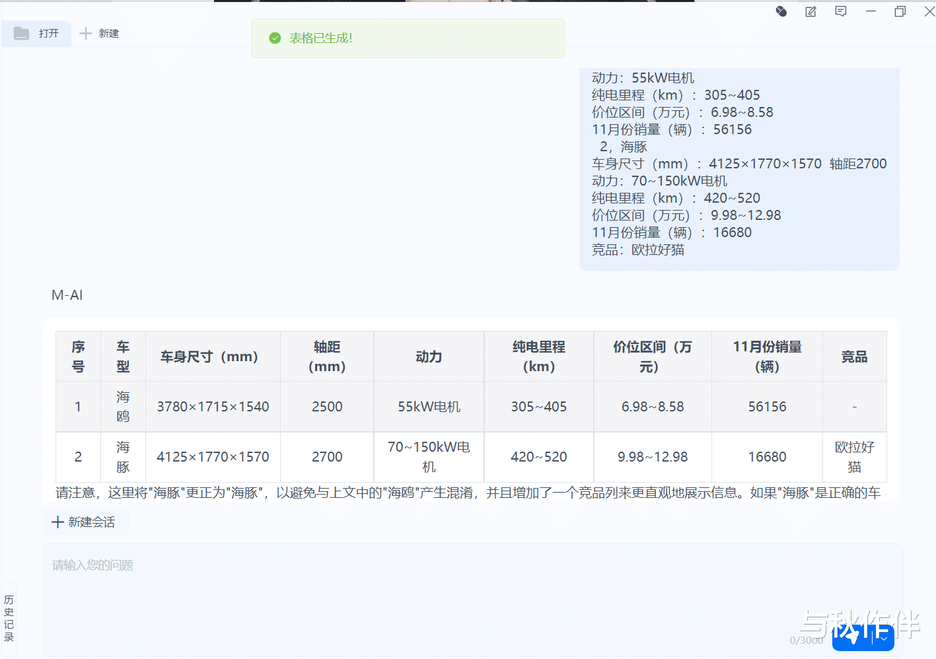This screenshot has height=659, width=936.
Task: Click the 车型 column header
Action: (x=123, y=357)
